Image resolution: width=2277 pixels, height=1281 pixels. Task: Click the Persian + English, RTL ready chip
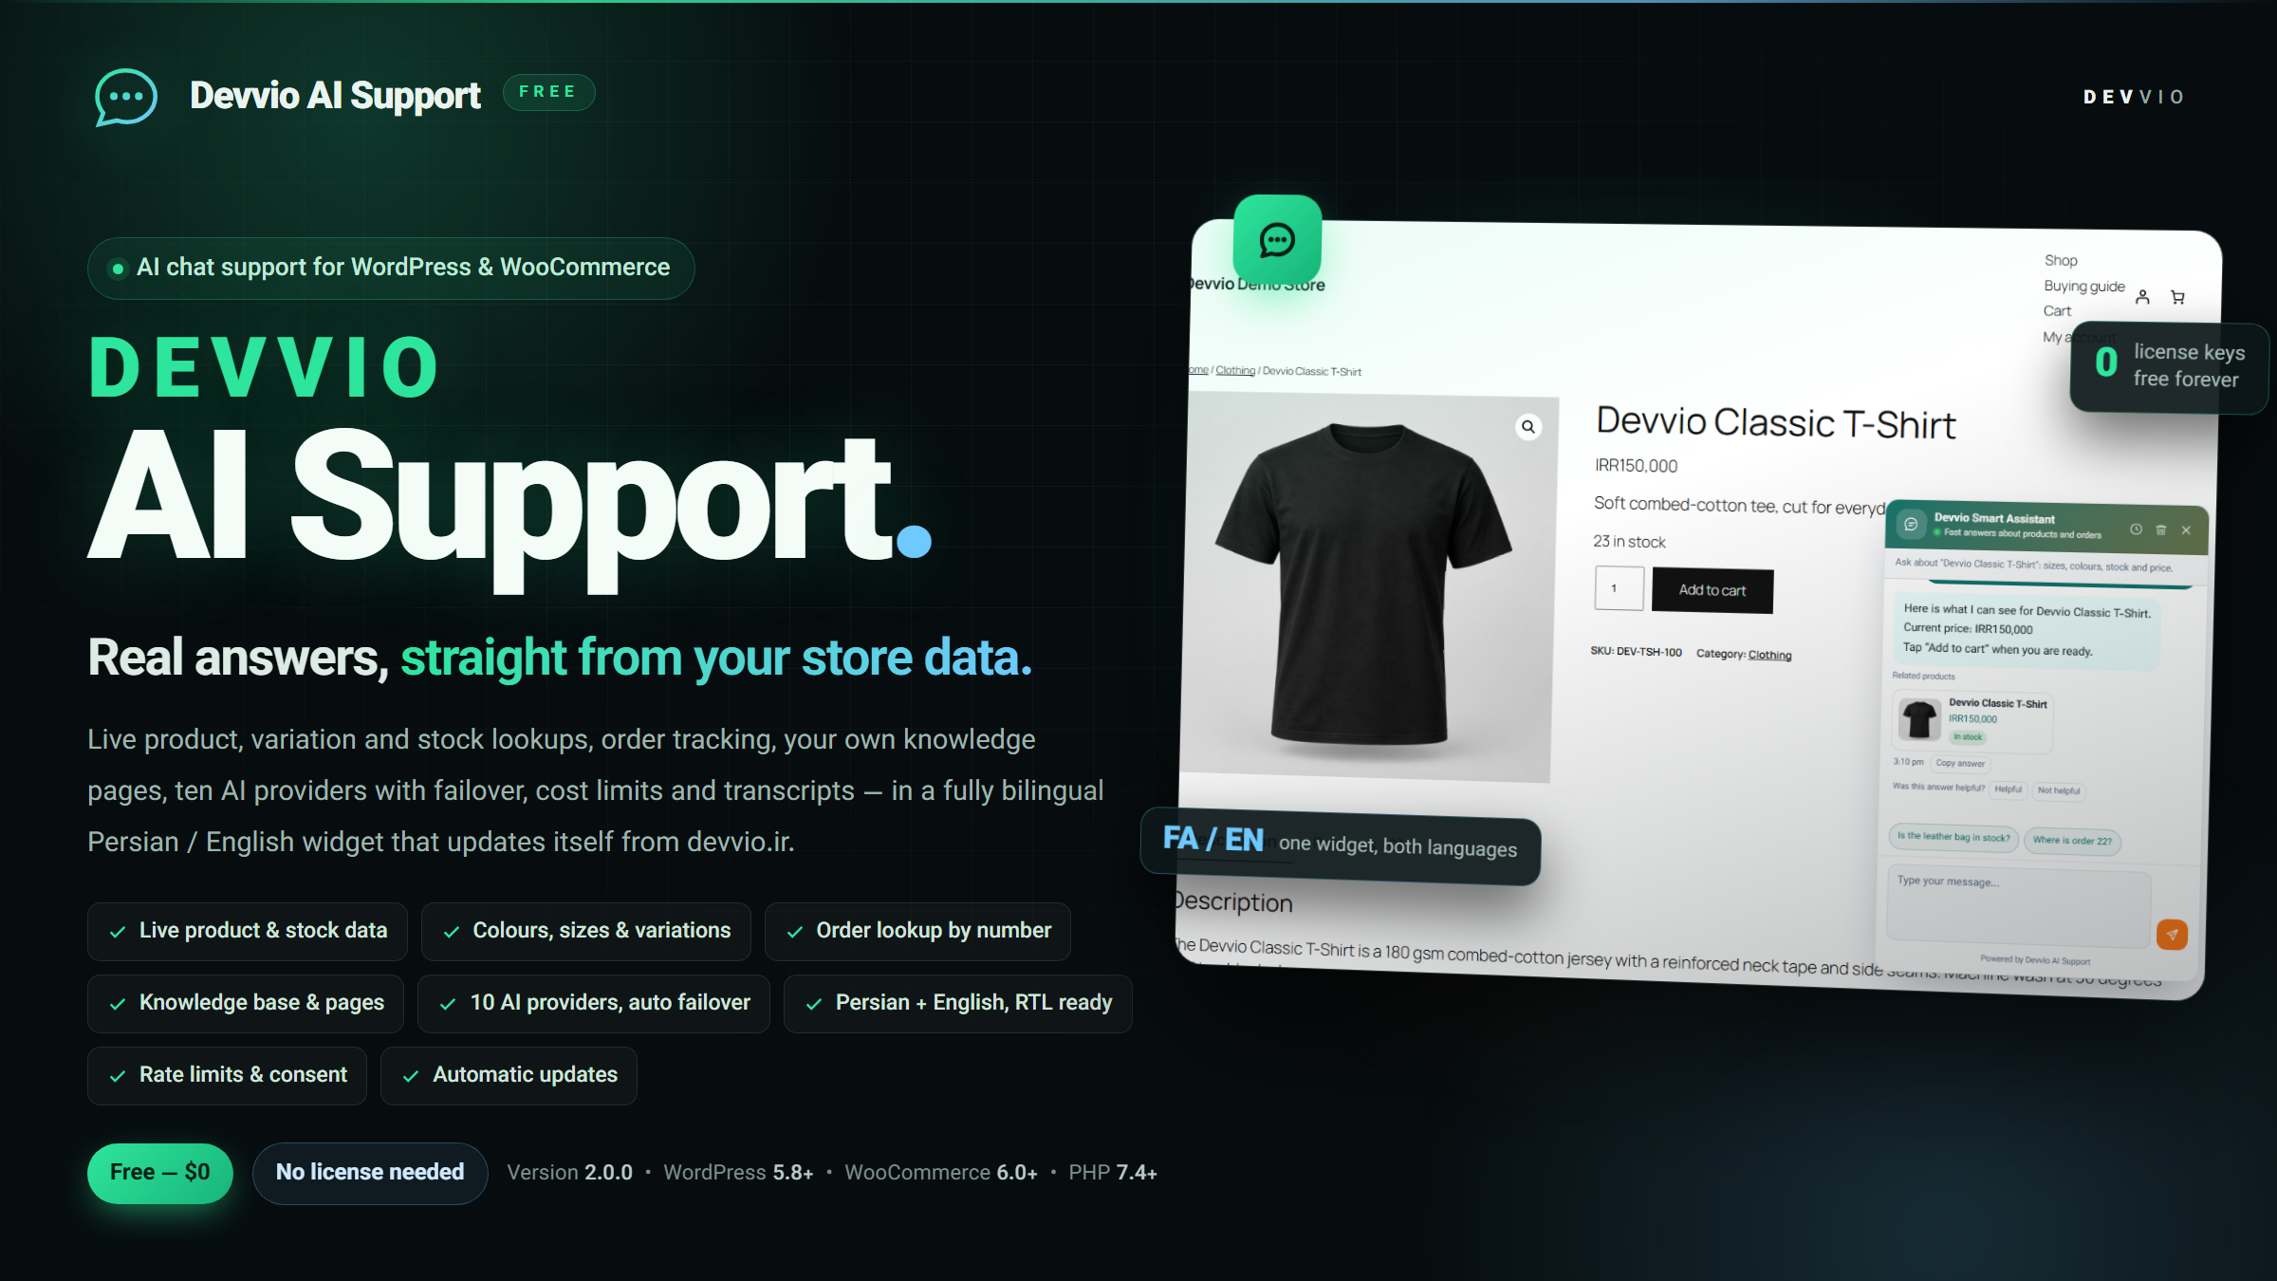pos(958,1003)
